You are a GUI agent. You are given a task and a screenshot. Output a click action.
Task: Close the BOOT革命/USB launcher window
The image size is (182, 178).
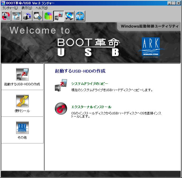click(x=178, y=3)
